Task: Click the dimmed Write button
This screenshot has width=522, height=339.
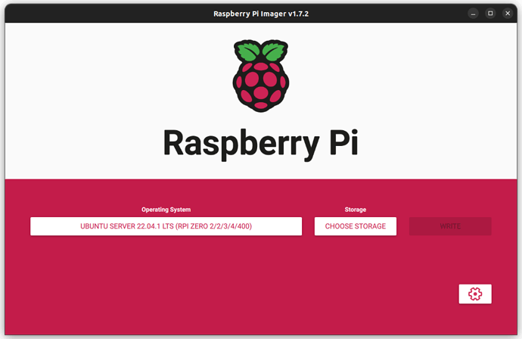Action: pos(450,226)
